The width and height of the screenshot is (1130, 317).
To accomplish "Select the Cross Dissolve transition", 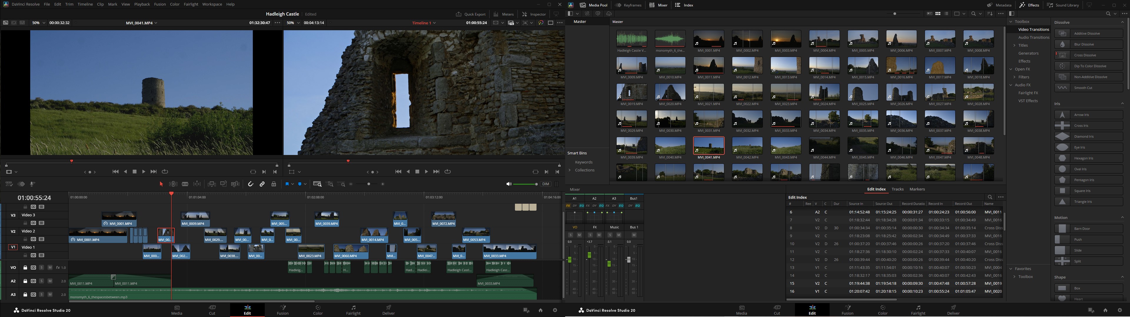I will 1089,55.
